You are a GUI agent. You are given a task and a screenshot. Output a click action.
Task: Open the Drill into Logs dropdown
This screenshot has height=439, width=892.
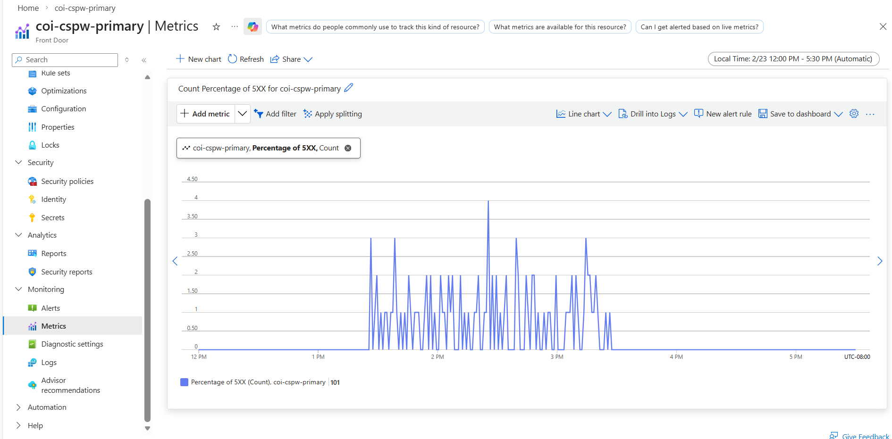pyautogui.click(x=653, y=114)
